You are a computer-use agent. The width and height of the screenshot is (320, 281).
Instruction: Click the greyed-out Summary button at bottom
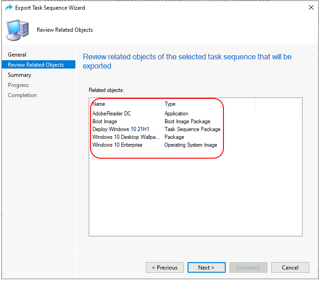coord(248,268)
